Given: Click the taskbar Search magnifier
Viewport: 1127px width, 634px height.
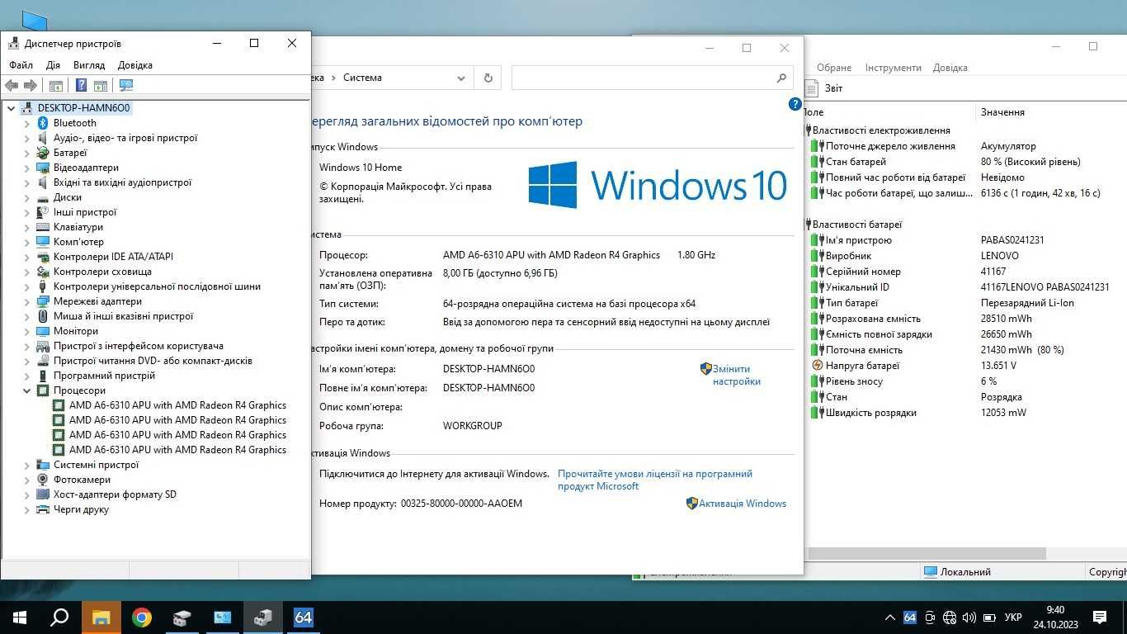Looking at the screenshot, I should pyautogui.click(x=59, y=617).
